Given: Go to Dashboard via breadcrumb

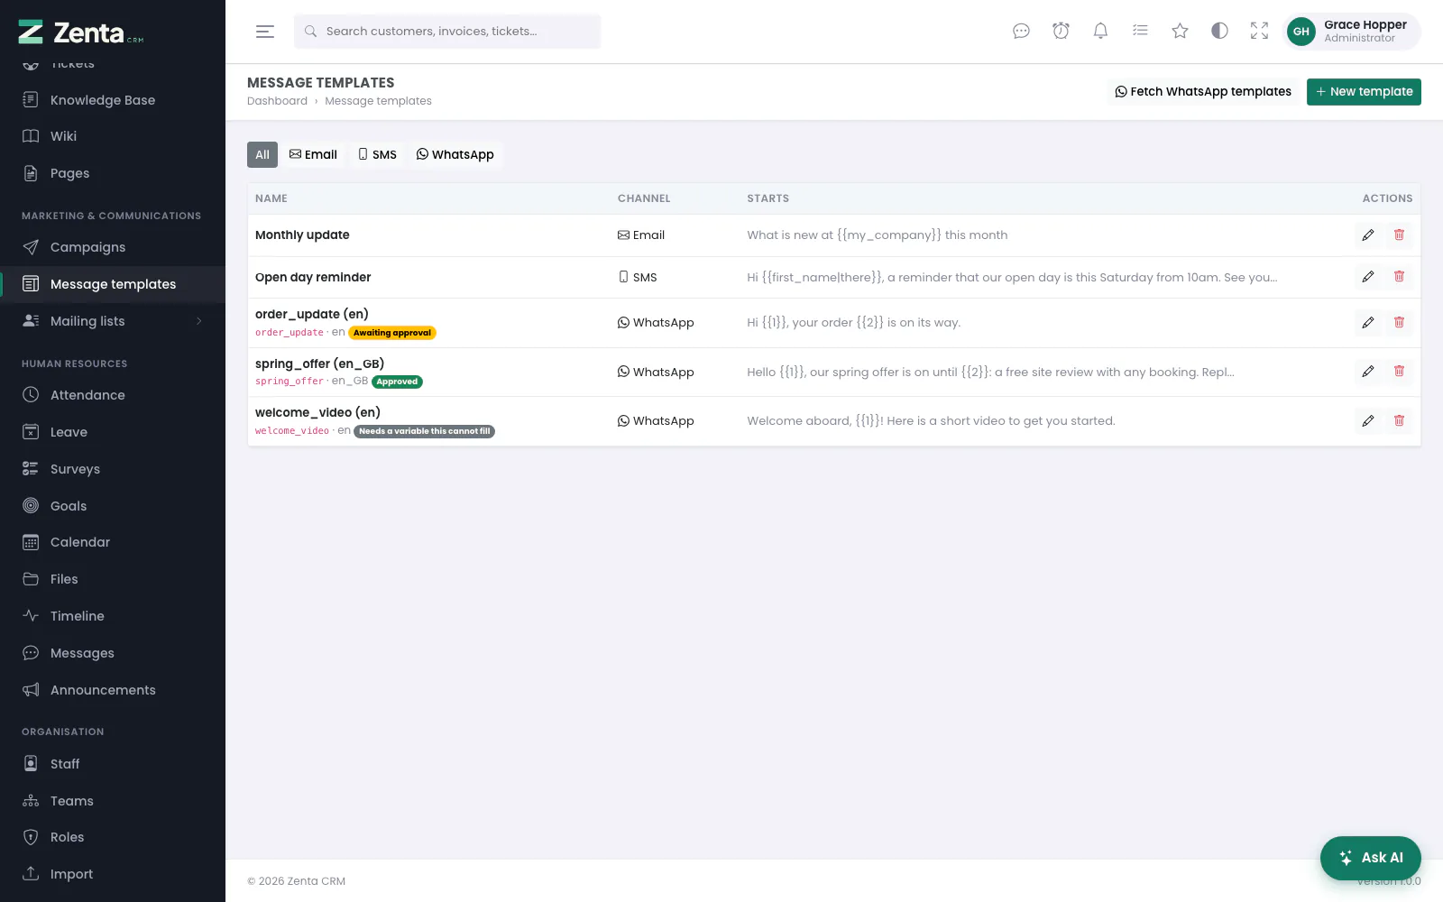Looking at the screenshot, I should [277, 101].
